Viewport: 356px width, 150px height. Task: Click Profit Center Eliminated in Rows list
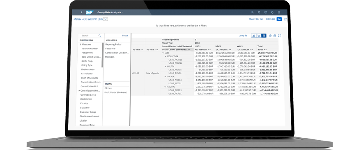click(115, 93)
